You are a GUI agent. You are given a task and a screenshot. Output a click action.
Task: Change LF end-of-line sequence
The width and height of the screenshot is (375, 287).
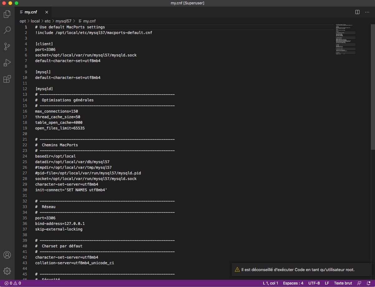[x=327, y=283]
